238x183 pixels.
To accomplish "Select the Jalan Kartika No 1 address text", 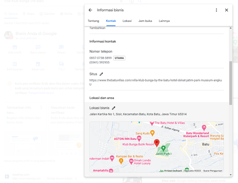I will tap(138, 114).
